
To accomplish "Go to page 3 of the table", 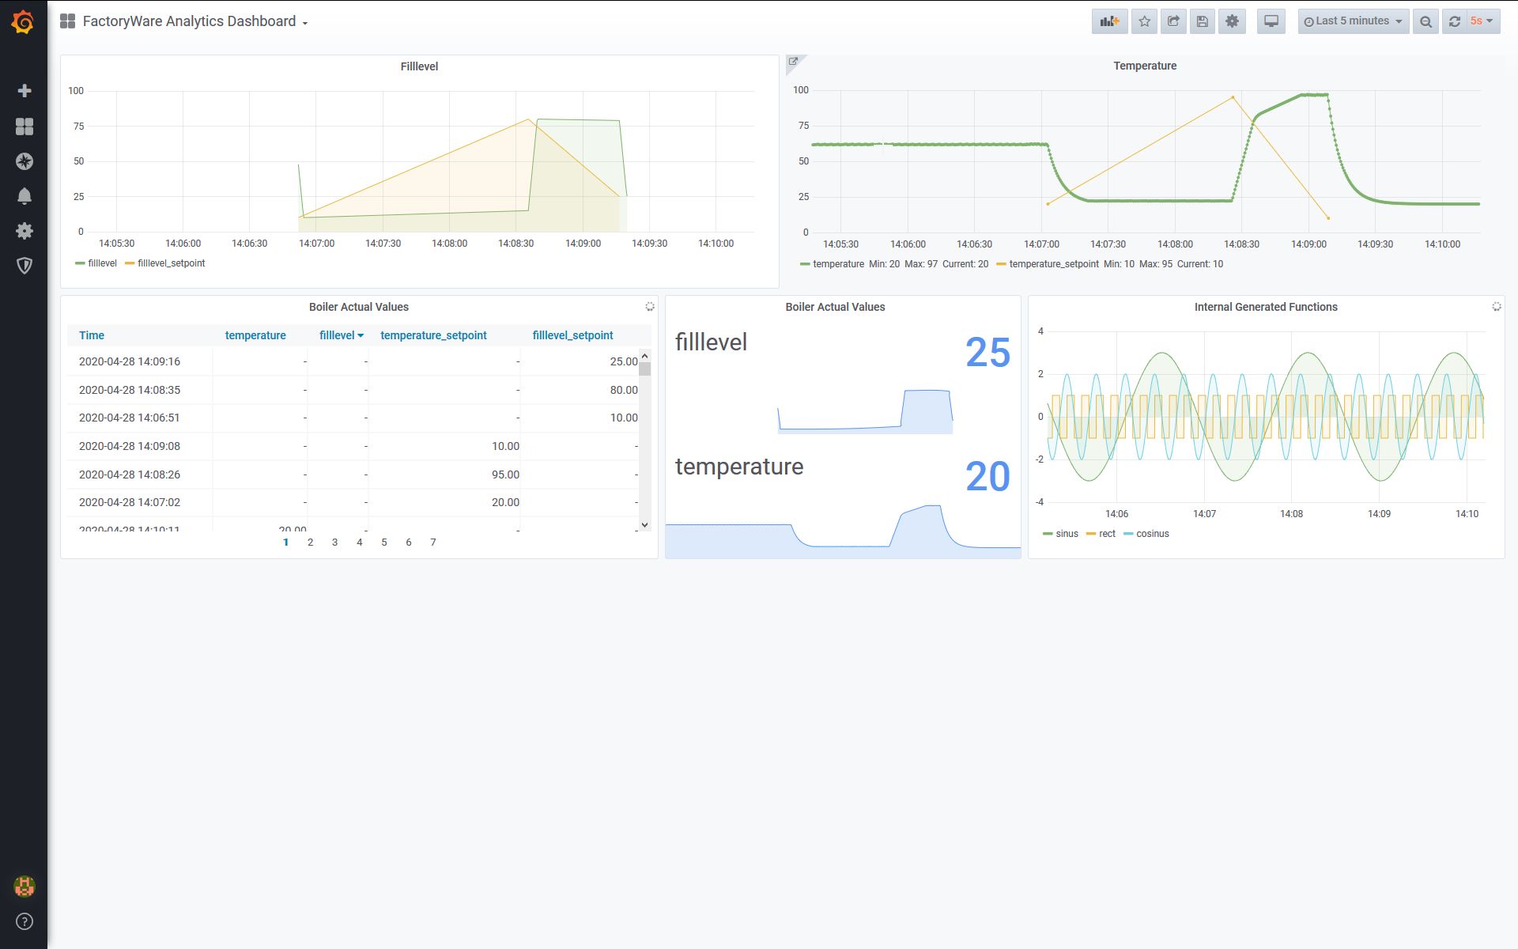I will pyautogui.click(x=334, y=543).
